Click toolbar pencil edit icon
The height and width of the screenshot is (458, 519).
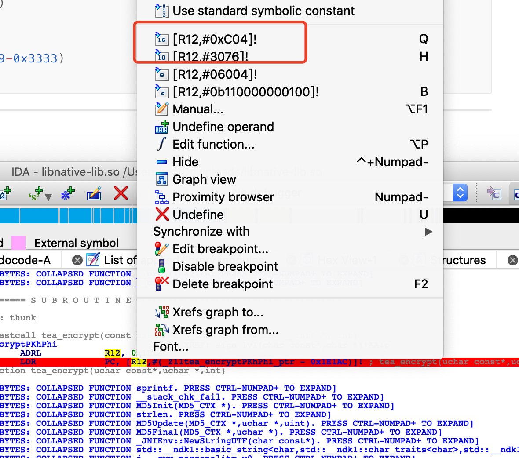click(94, 194)
